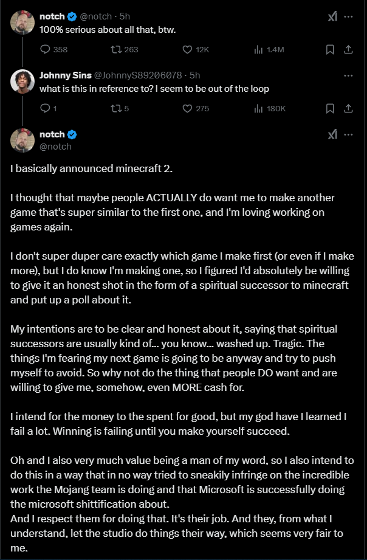367x560 pixels.
Task: Bookmark Johnny Sins' tweet
Action: point(330,109)
